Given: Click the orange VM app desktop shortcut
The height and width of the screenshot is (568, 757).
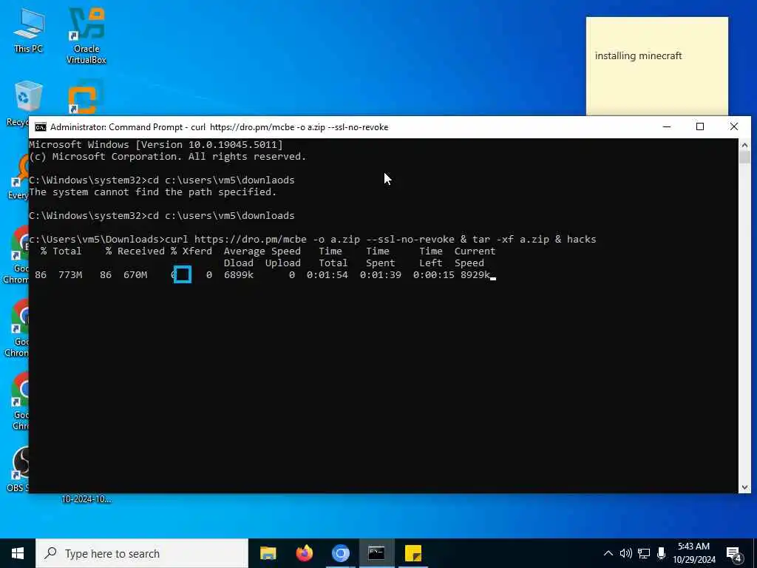Looking at the screenshot, I should click(86, 98).
